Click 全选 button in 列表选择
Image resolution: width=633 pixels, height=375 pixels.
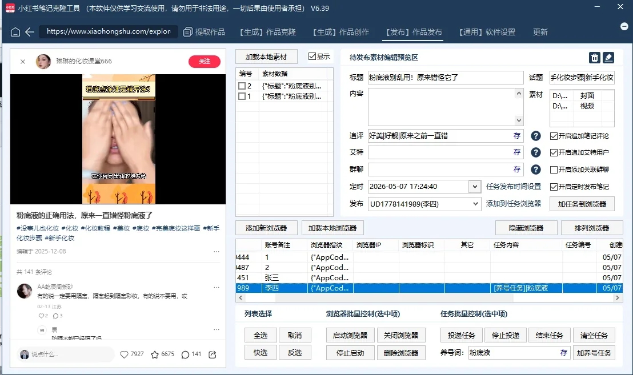261,335
